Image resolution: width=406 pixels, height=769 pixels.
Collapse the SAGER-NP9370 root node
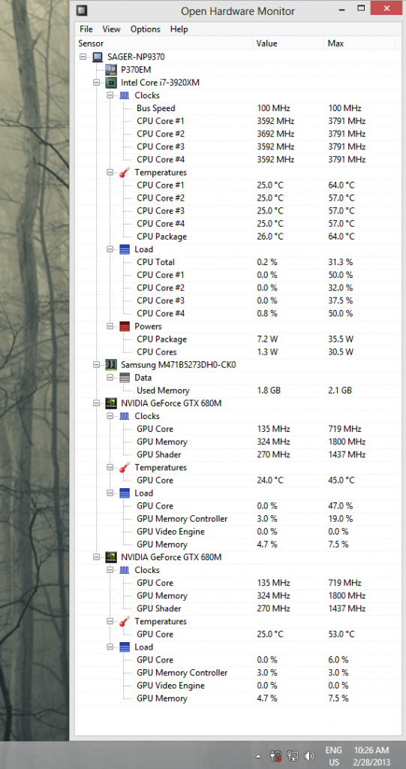click(83, 57)
